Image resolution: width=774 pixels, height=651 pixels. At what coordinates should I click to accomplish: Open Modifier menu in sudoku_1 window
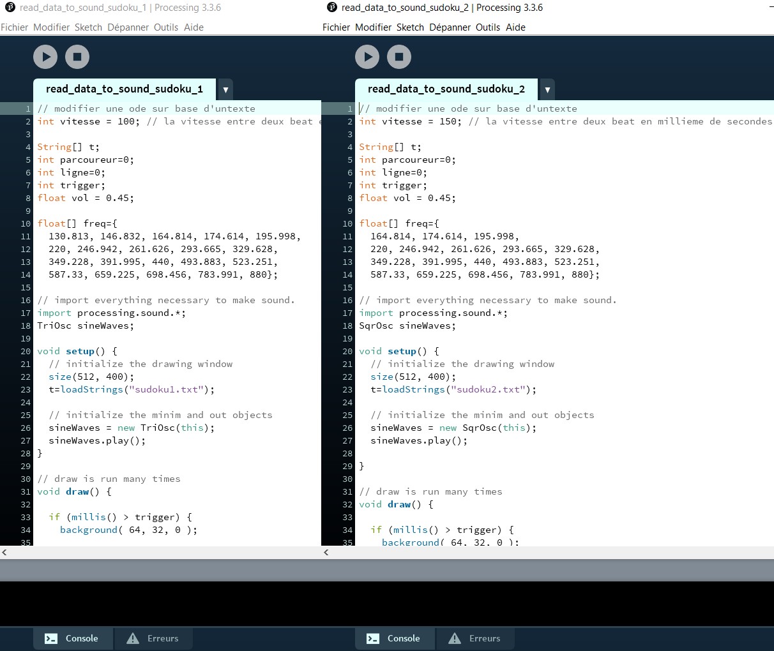51,27
